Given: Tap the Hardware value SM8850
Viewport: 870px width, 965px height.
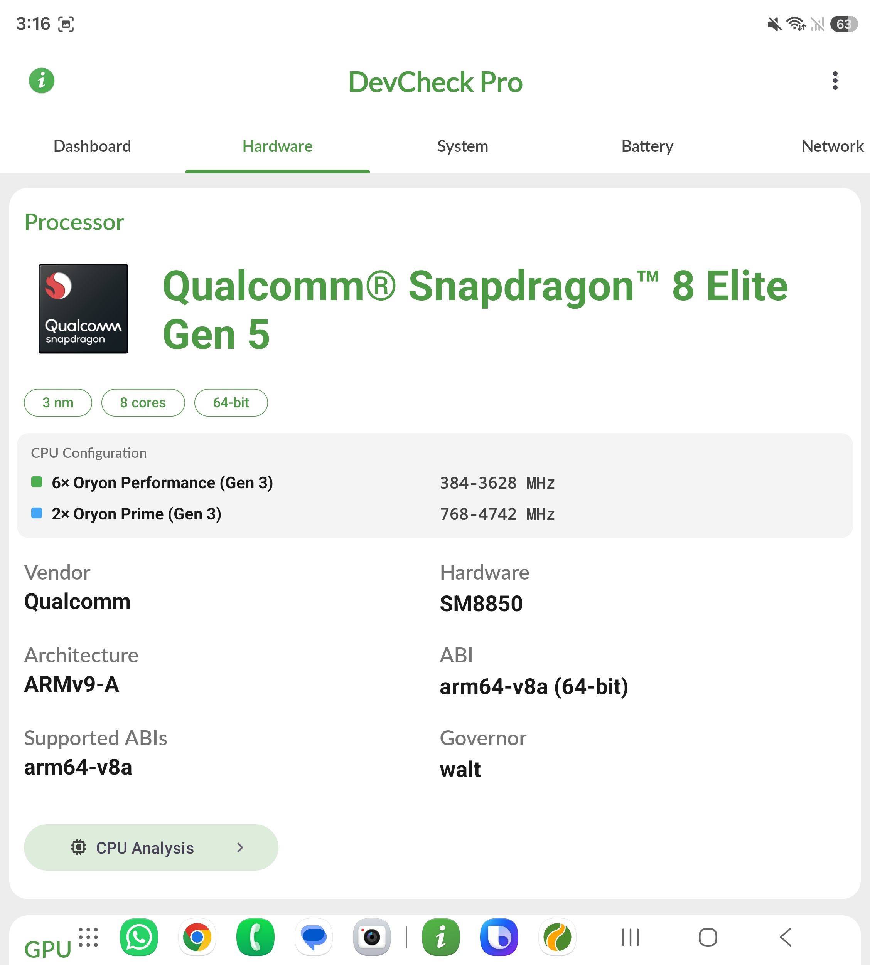Looking at the screenshot, I should [481, 604].
